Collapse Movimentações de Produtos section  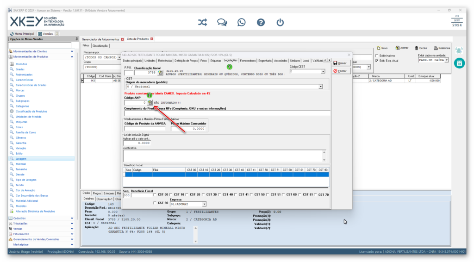(x=72, y=57)
